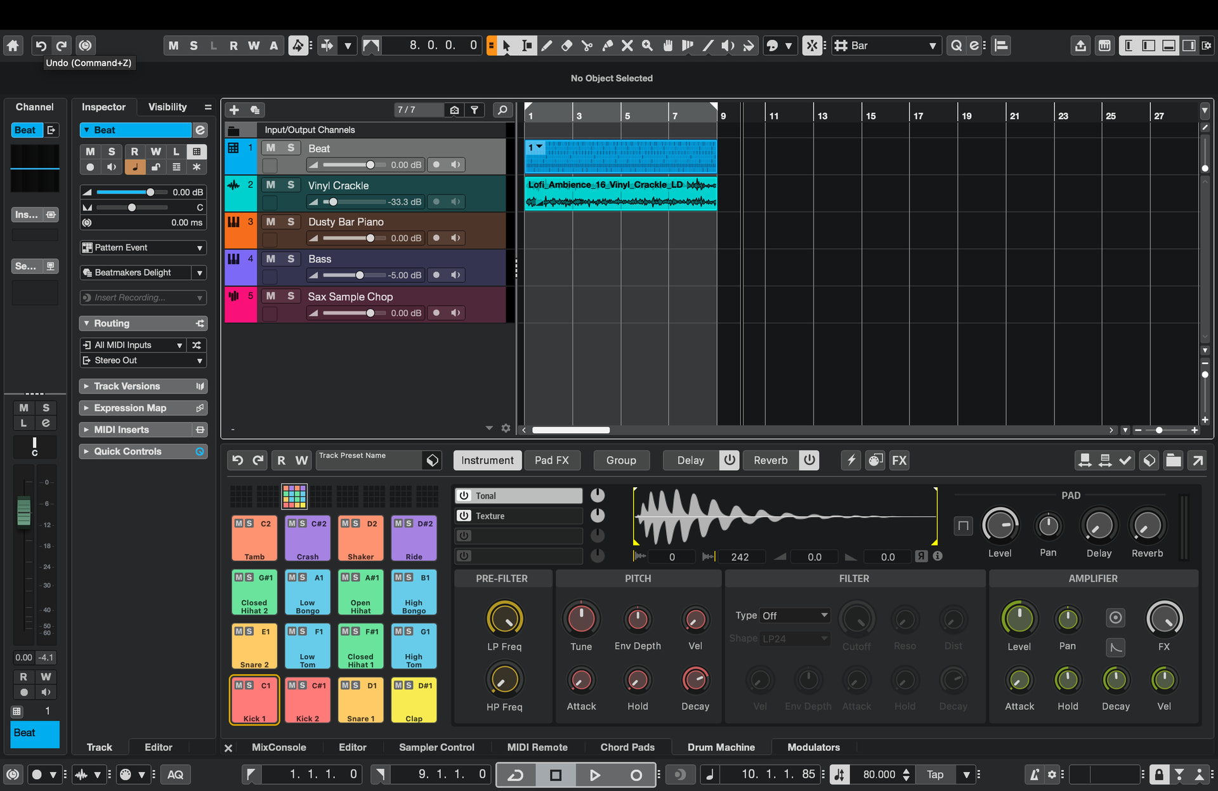This screenshot has width=1218, height=791.
Task: Switch to the MixConsole tab
Action: coord(278,747)
